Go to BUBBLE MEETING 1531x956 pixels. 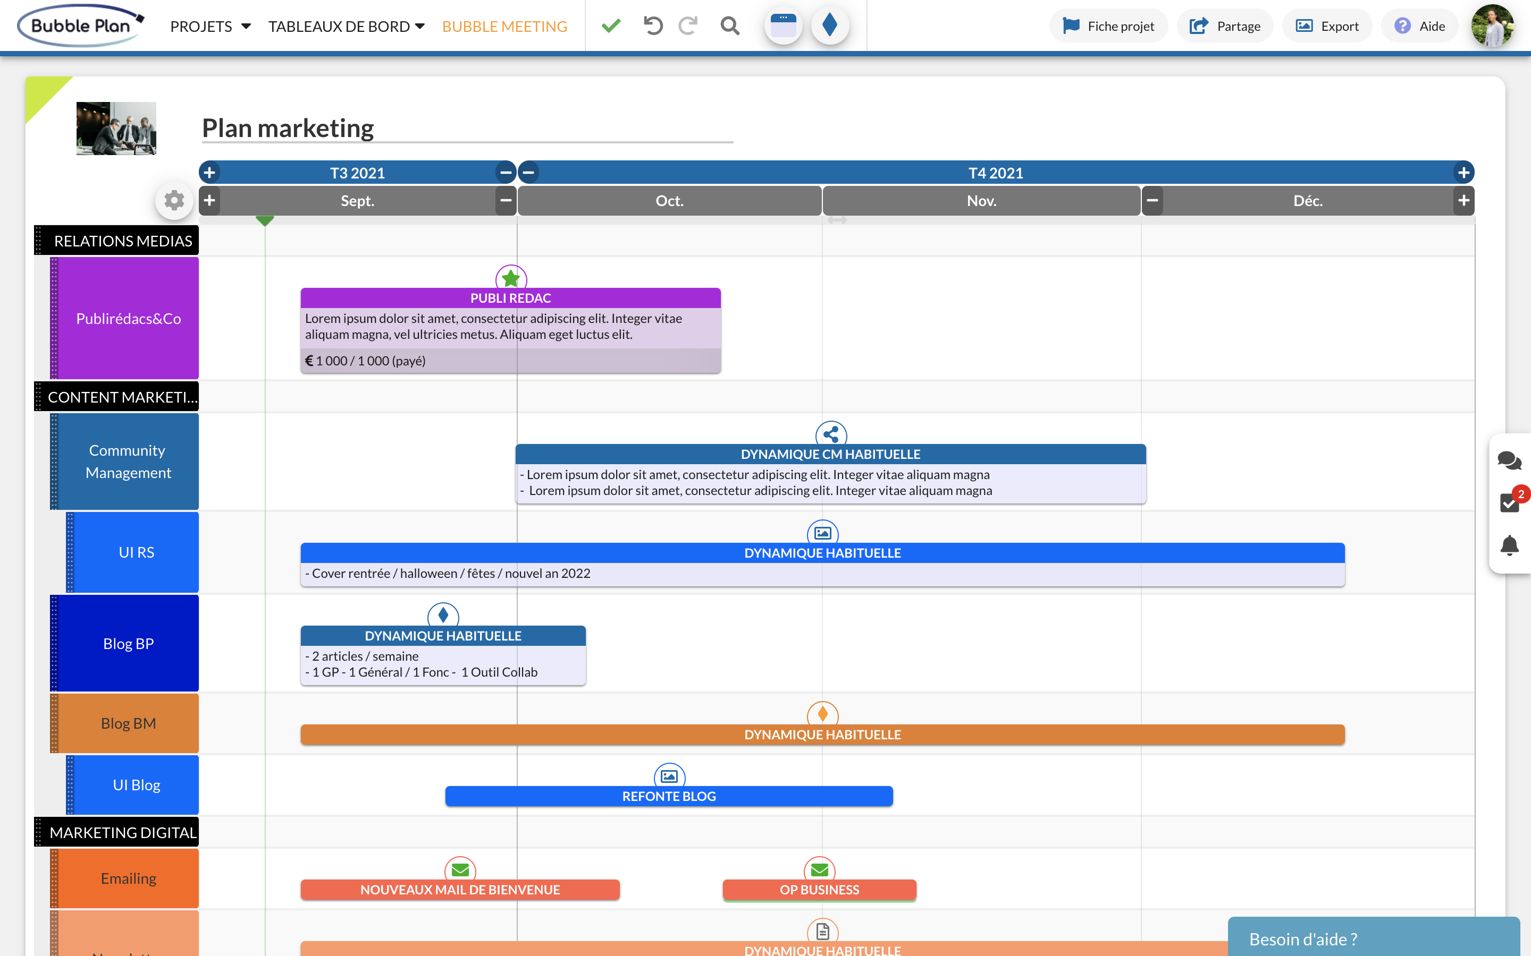click(x=504, y=27)
